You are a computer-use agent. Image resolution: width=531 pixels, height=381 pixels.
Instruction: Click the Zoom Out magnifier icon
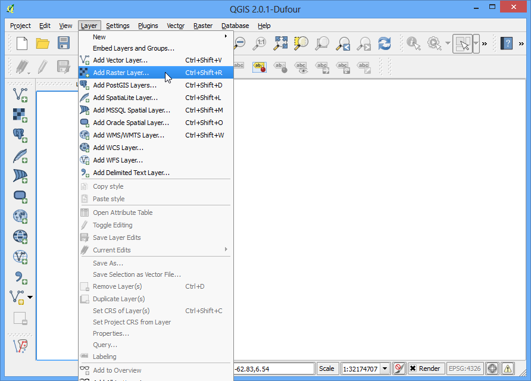pos(240,43)
